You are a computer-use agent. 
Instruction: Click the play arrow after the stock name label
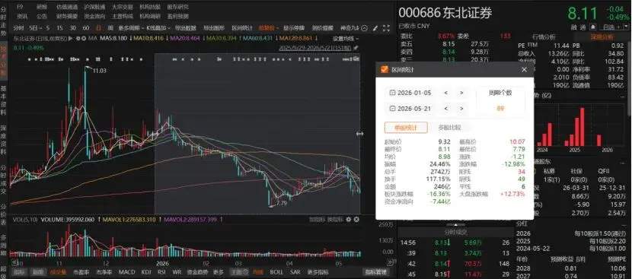71,38
